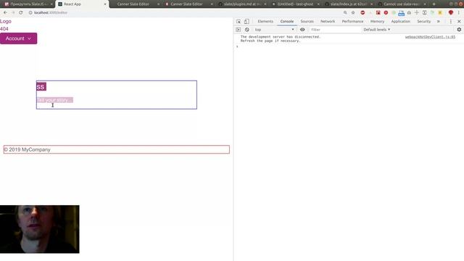The image size is (464, 261).
Task: Open the Account dropdown button
Action: click(18, 38)
